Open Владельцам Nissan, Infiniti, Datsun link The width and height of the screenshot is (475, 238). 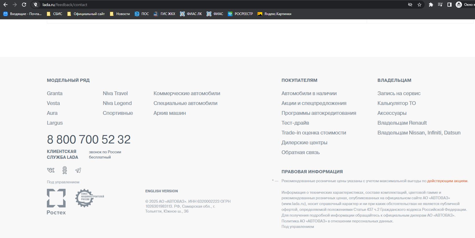pyautogui.click(x=419, y=133)
